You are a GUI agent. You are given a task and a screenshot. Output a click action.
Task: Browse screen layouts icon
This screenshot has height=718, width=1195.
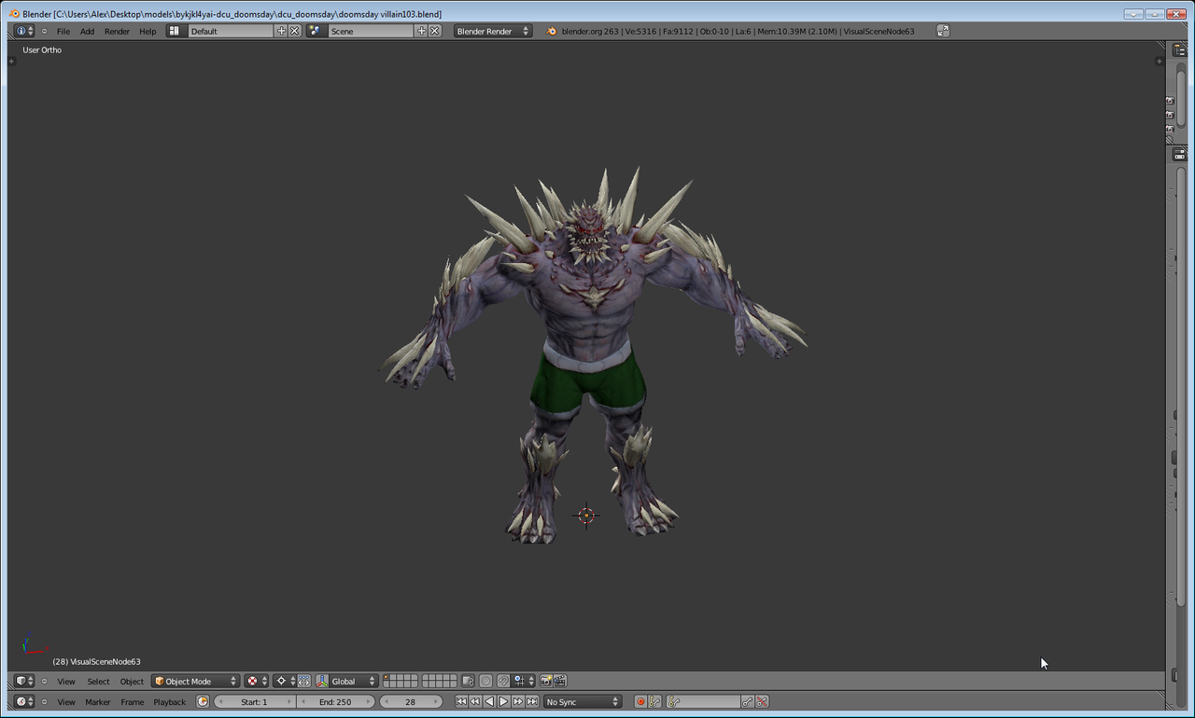tap(175, 31)
